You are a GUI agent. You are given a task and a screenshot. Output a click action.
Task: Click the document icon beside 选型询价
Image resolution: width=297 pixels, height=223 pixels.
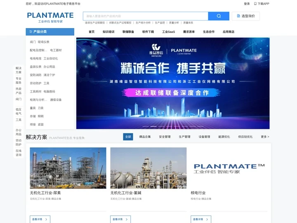[238, 16]
